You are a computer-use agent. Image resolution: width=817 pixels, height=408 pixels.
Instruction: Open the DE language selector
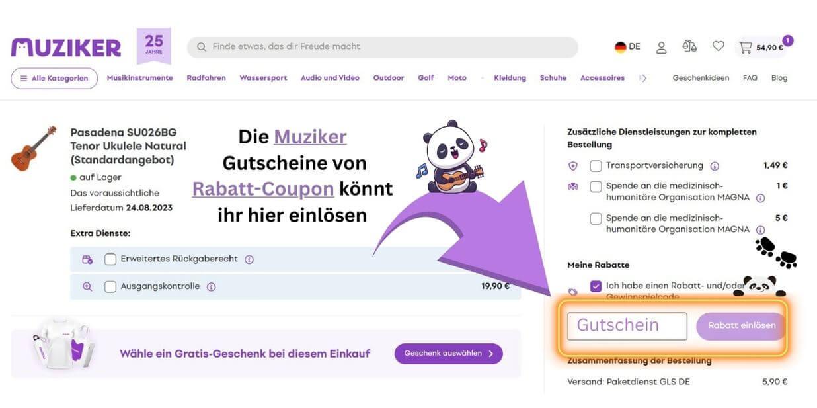pyautogui.click(x=627, y=47)
